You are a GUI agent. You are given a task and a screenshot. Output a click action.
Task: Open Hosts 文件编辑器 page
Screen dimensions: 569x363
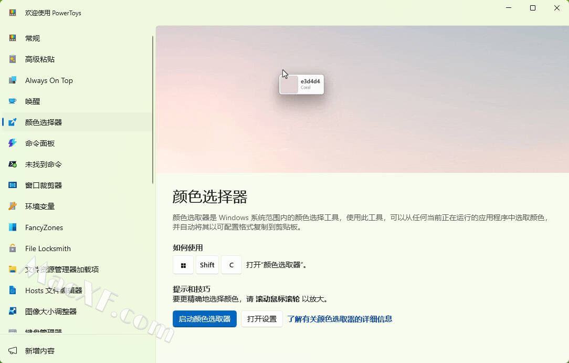(54, 291)
